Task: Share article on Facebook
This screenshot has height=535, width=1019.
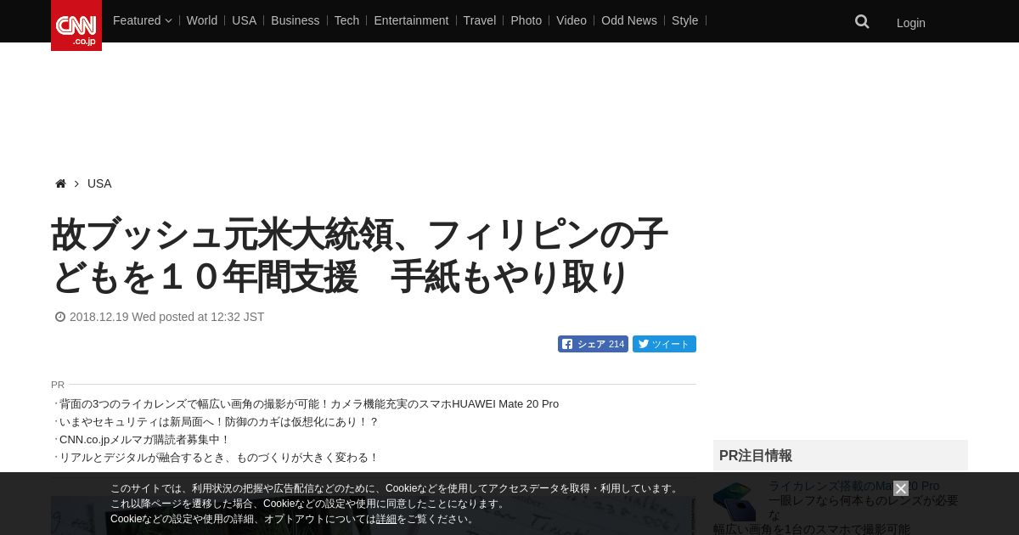Action: [593, 344]
